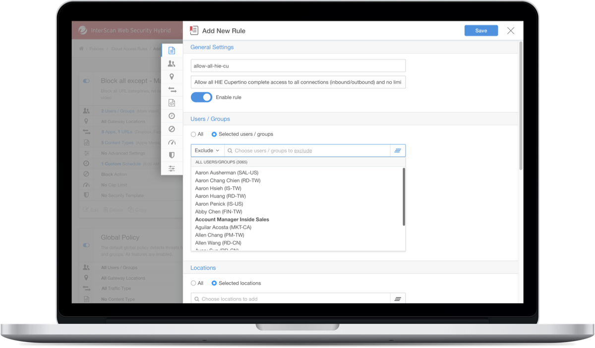The height and width of the screenshot is (348, 595).
Task: Open advanced settings sliders icon in sidebar
Action: (172, 169)
